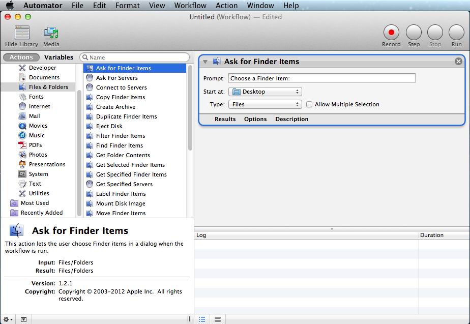Select the Mail category icon
The image size is (470, 324).
[x=22, y=116]
